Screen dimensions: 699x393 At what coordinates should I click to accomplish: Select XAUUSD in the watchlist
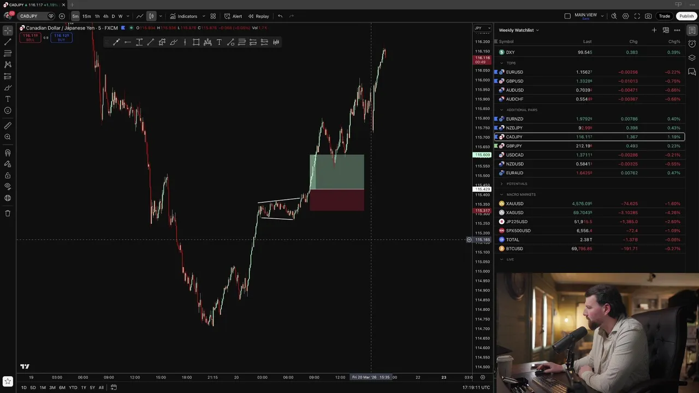point(589,204)
